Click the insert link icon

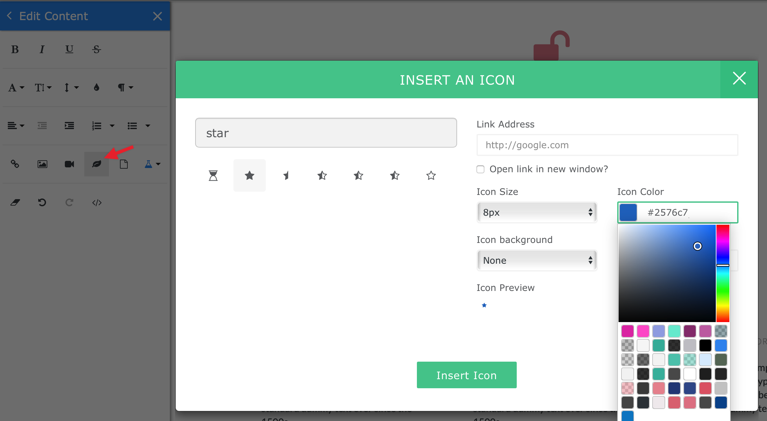(x=15, y=164)
